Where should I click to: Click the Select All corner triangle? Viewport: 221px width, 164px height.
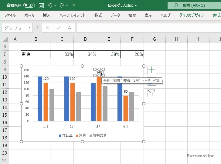point(5,39)
